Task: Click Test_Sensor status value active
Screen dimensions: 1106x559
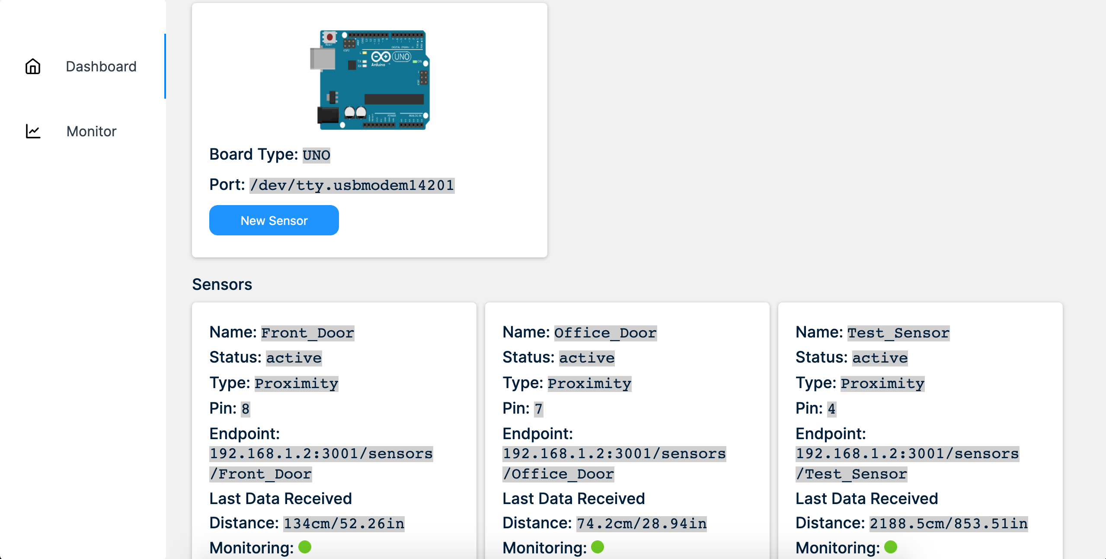Action: tap(880, 358)
